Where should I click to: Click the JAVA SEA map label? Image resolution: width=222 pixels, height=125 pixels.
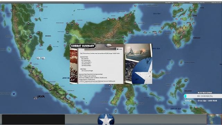click(66, 78)
